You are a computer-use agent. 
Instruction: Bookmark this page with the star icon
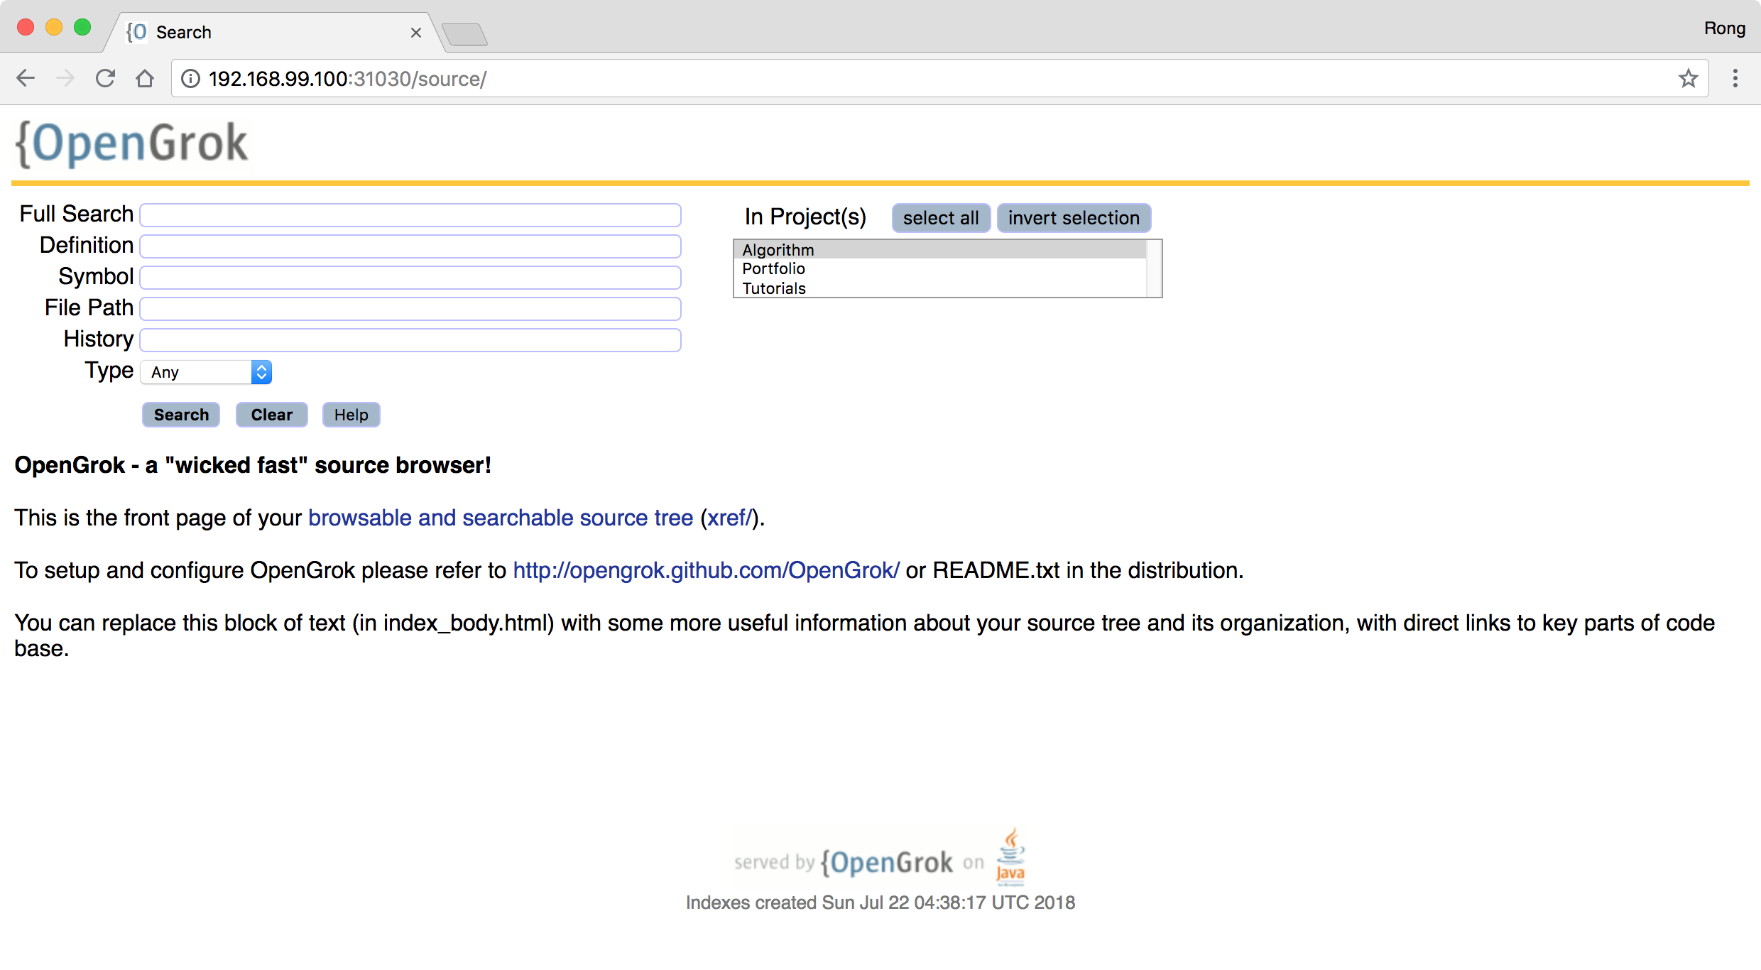click(1689, 78)
